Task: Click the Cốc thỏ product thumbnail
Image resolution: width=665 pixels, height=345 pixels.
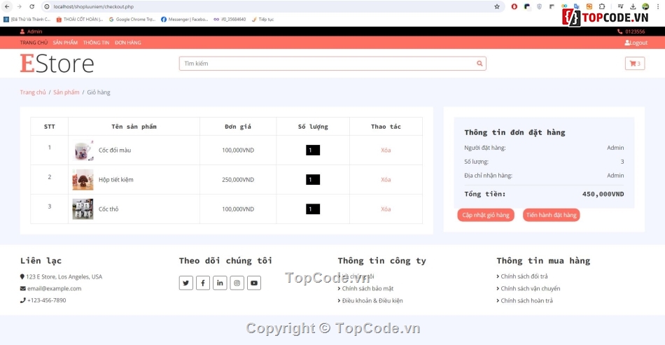Action: tap(83, 209)
